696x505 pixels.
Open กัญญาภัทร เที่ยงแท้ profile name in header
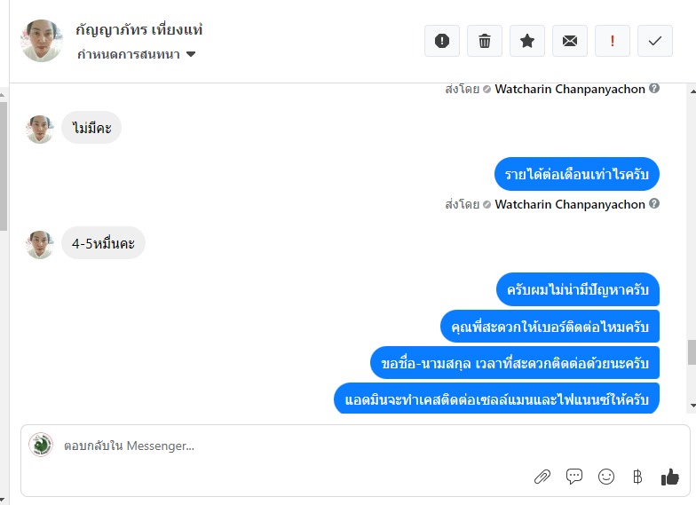[x=138, y=29]
